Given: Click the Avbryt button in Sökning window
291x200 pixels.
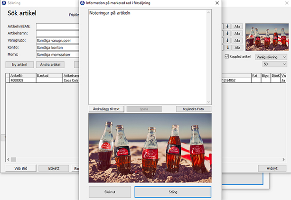Looking at the screenshot, I should point(272,168).
